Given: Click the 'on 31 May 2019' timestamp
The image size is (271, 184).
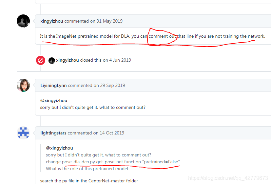Looking at the screenshot, I should pyautogui.click(x=106, y=21).
